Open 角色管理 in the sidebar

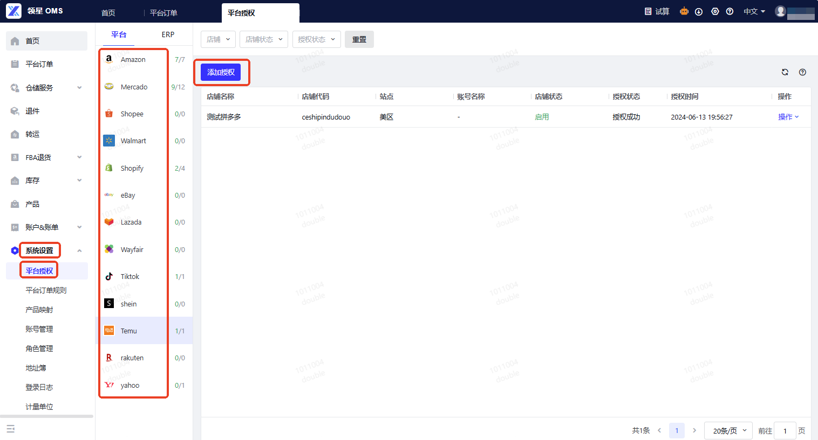[x=39, y=348]
